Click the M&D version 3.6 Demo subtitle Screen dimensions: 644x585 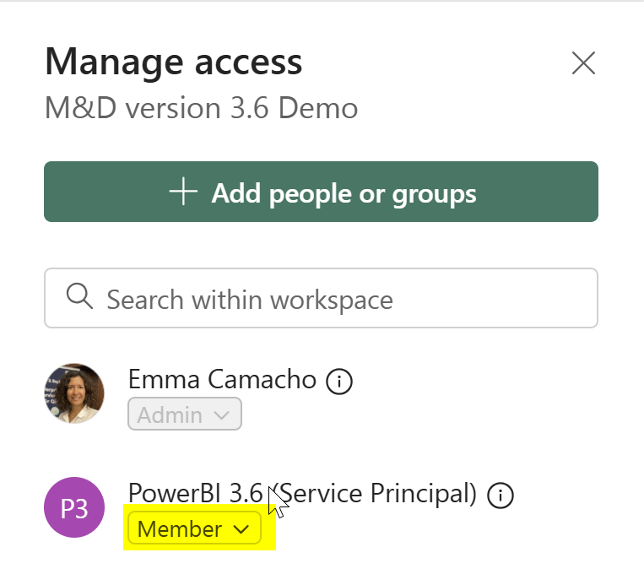(201, 108)
